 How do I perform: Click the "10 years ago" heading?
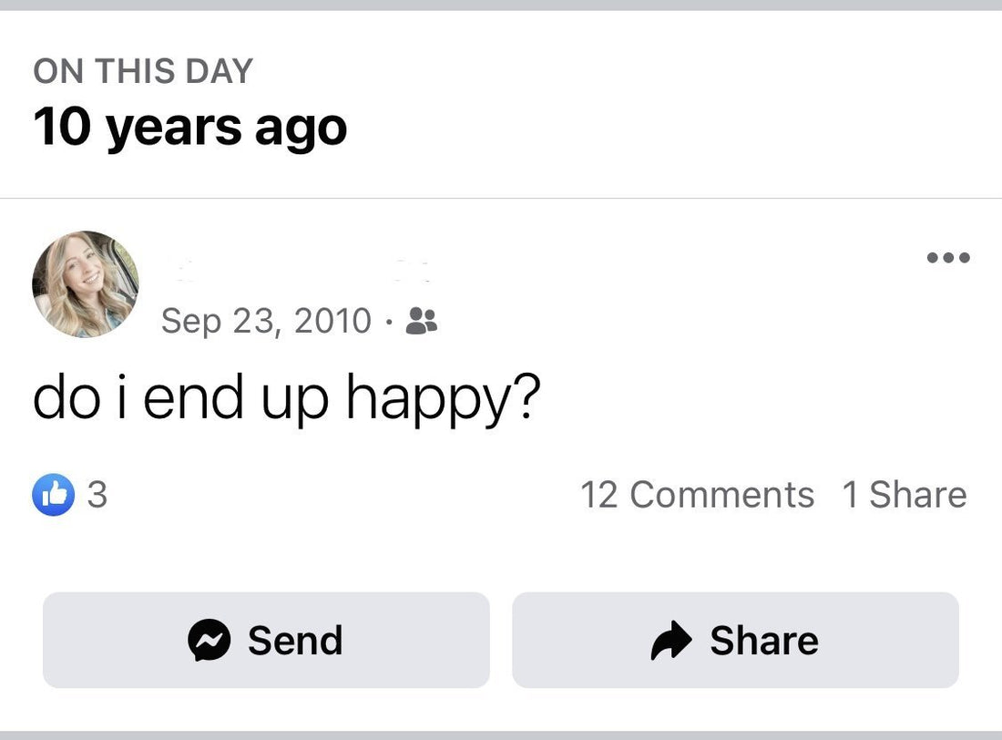pyautogui.click(x=190, y=128)
